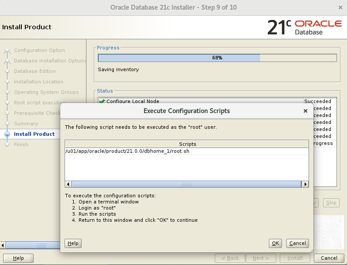Screen dimensions: 347x265
Task: Click the Install Product step bullet icon
Action: 7,134
